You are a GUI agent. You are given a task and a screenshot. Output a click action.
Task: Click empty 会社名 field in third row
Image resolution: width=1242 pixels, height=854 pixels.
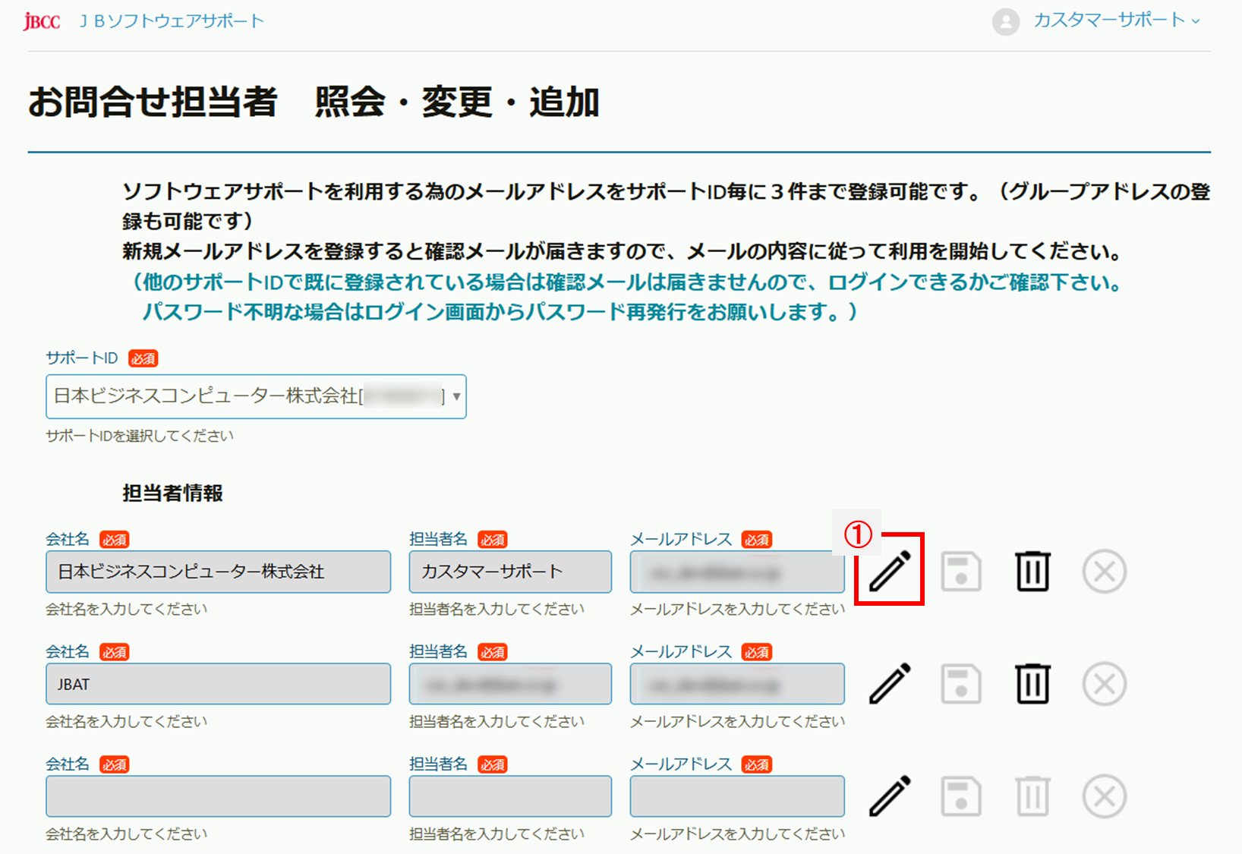(219, 796)
